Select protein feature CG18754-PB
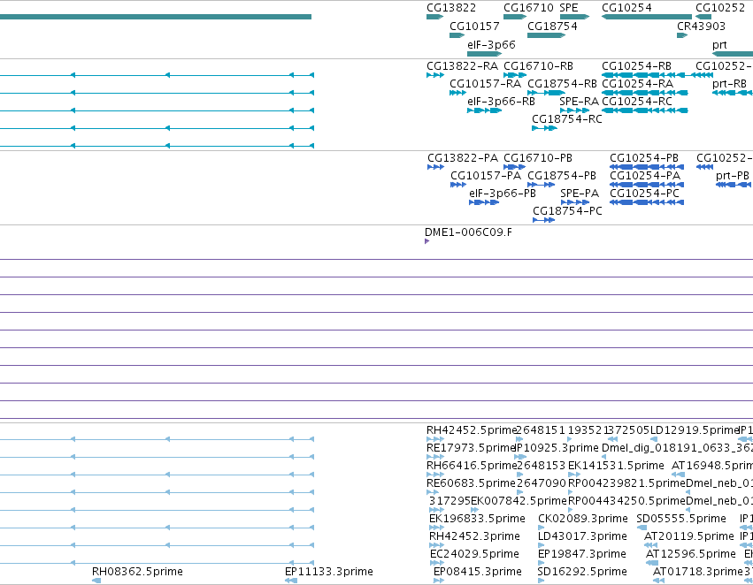Screen dimensions: 753x585 542,185
